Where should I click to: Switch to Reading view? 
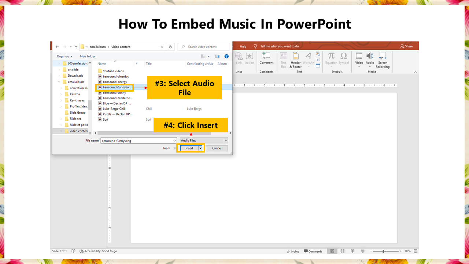(x=352, y=251)
